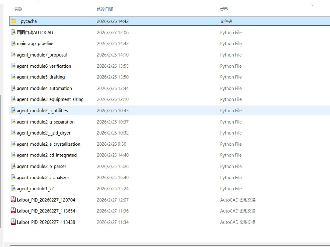Select the file name agent_module5_drafting
This screenshot has height=247, width=330.
(x=41, y=77)
